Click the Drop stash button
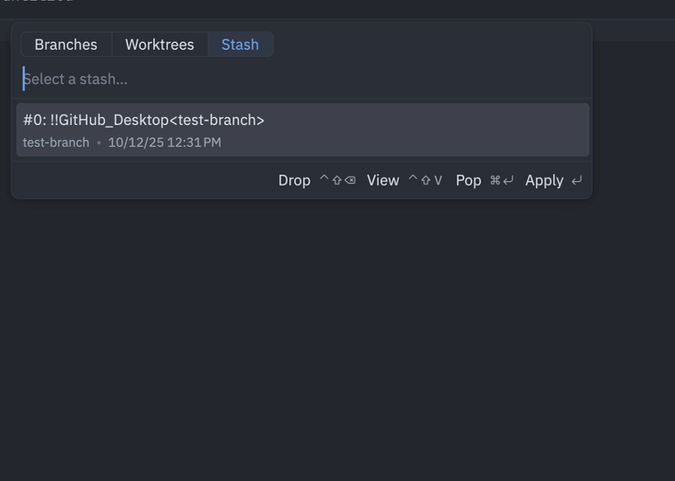The height and width of the screenshot is (481, 675). (x=294, y=180)
